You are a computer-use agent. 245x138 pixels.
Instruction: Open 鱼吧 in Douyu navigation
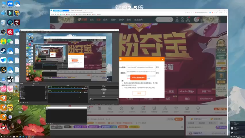click(129, 20)
